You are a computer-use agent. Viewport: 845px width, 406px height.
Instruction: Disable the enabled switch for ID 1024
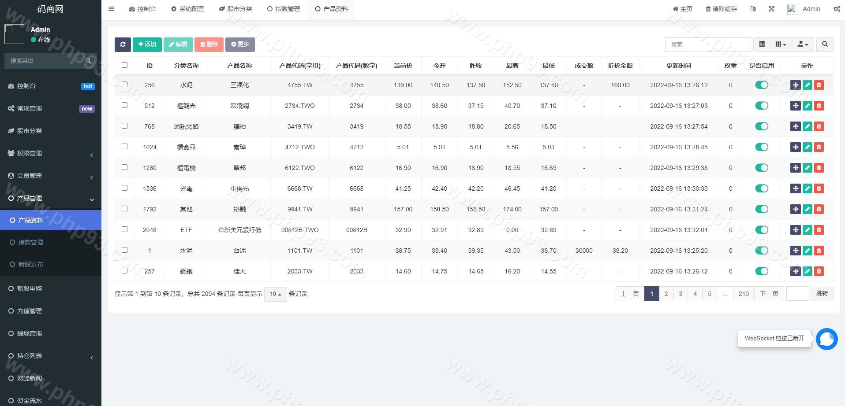761,147
